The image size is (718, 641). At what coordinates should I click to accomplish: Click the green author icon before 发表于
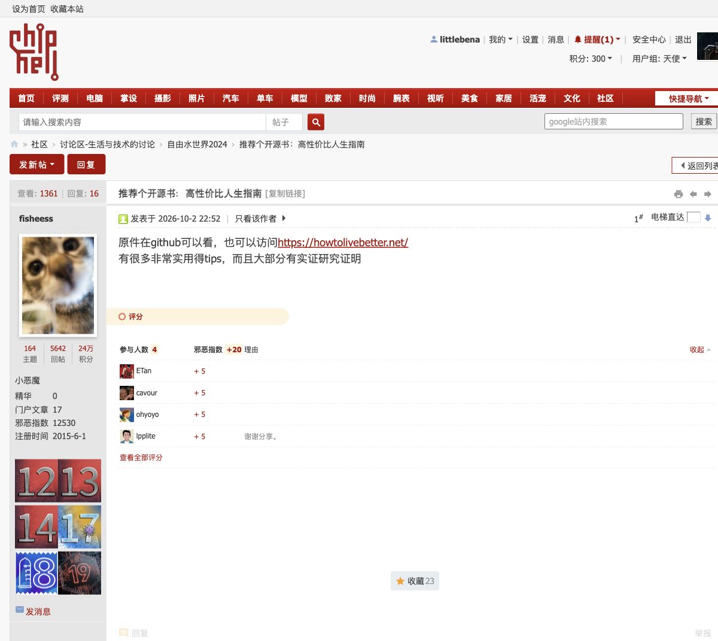click(123, 219)
